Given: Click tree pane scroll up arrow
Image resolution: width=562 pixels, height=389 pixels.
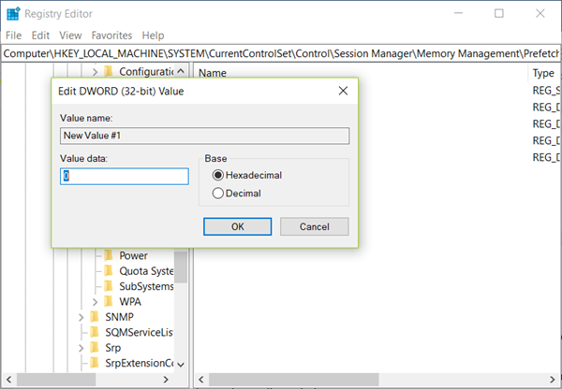Looking at the screenshot, I should click(x=181, y=71).
